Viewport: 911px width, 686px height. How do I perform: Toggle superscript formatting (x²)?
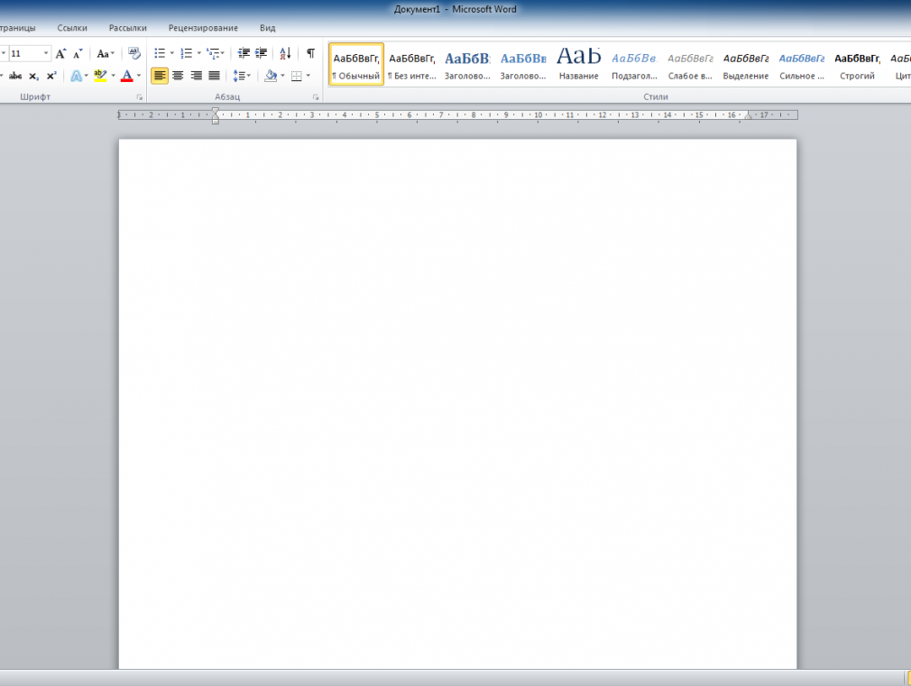pos(51,76)
